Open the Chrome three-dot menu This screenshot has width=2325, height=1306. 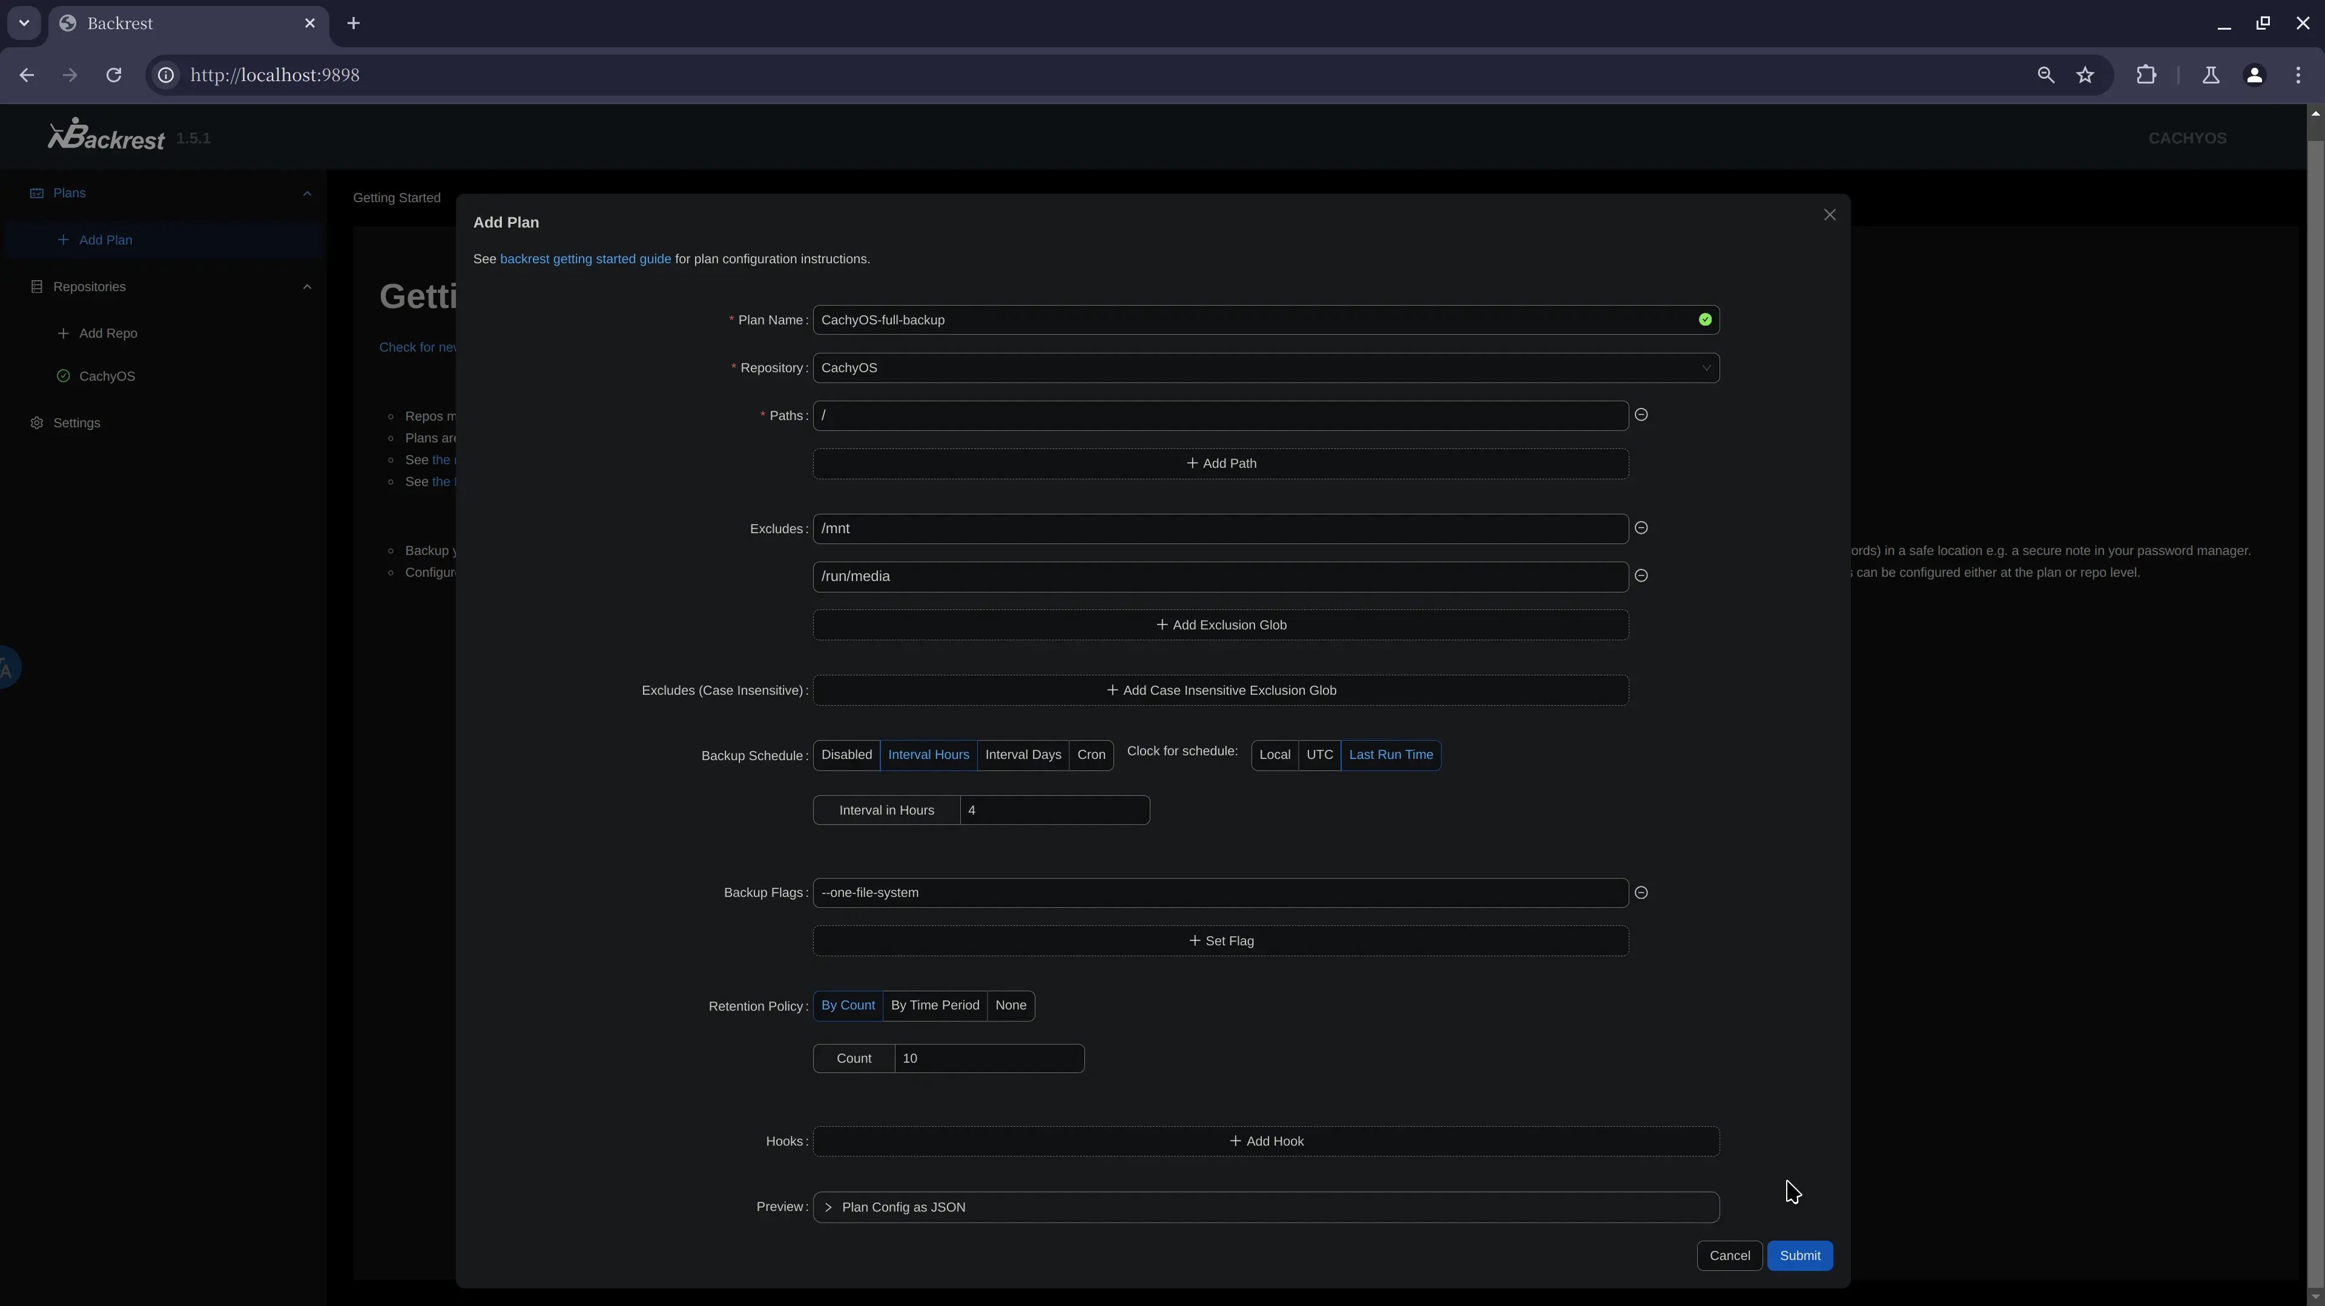click(2298, 75)
